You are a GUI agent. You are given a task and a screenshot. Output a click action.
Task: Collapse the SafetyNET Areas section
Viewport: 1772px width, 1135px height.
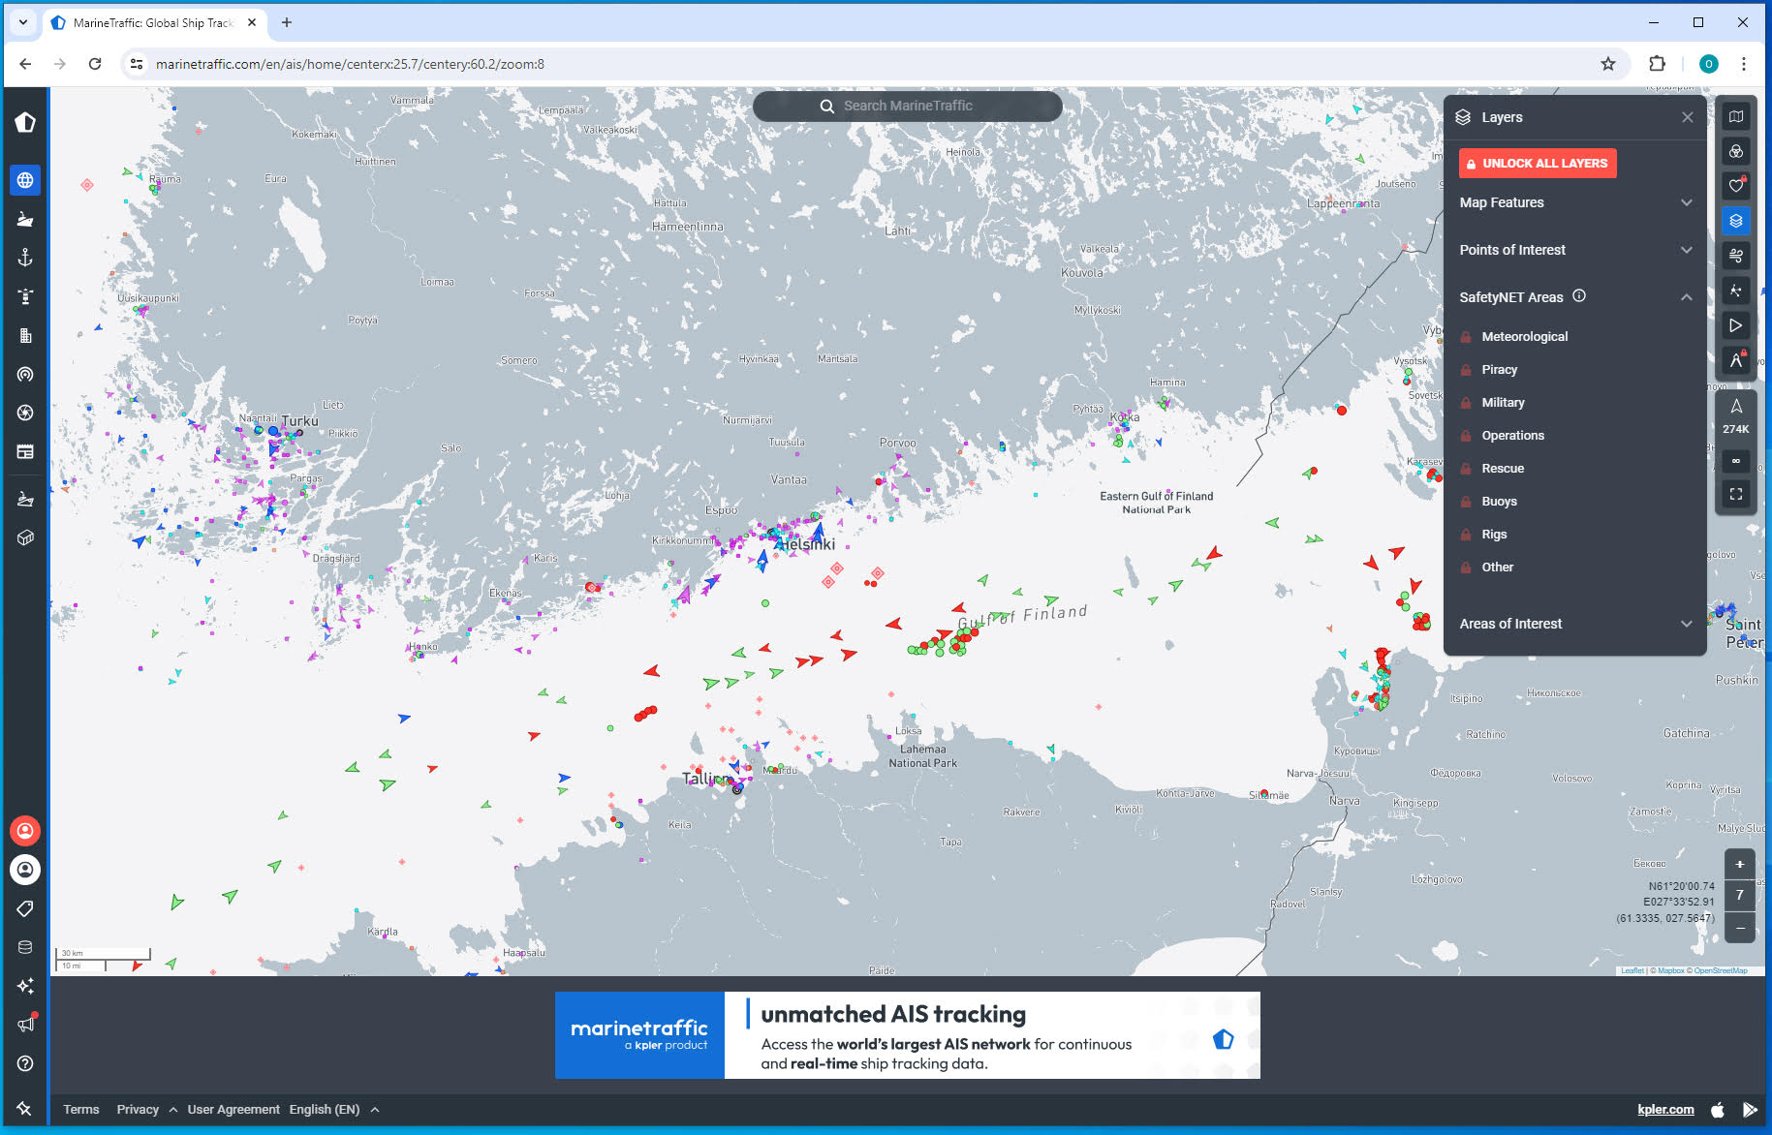[1686, 297]
